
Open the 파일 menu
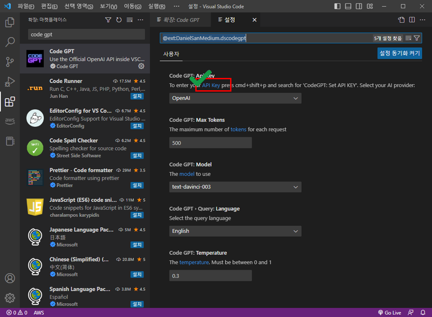tap(26, 6)
